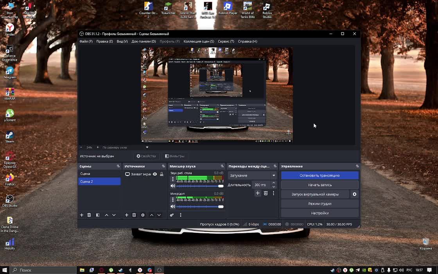This screenshot has height=274, width=438.
Task: Mute Звук раб. стола speaker icon
Action: (x=172, y=186)
